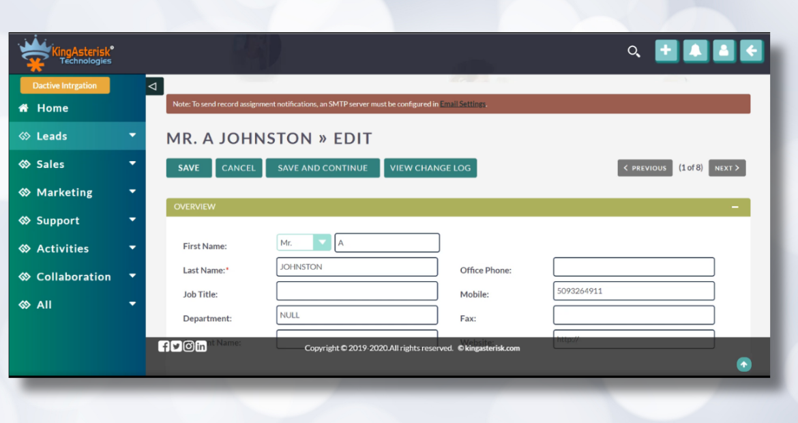The image size is (798, 423).
Task: Collapse the Overview panel with minus
Action: click(735, 207)
